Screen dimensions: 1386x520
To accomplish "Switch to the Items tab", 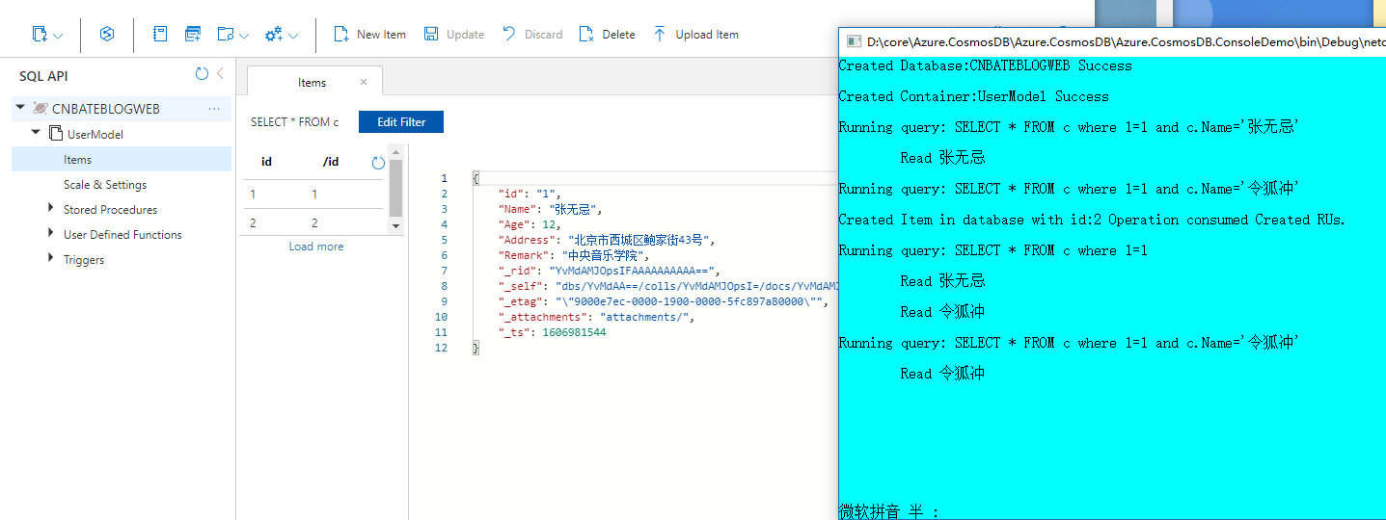I will click(x=312, y=82).
